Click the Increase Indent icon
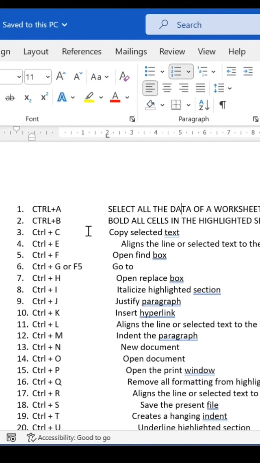Viewport: 260px width, 463px height. coord(248,72)
